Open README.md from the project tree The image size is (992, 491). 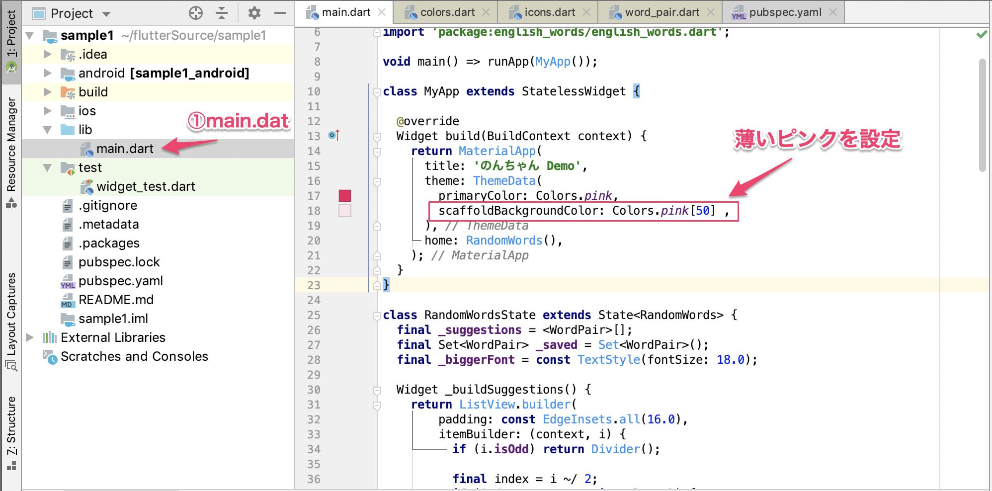(116, 300)
